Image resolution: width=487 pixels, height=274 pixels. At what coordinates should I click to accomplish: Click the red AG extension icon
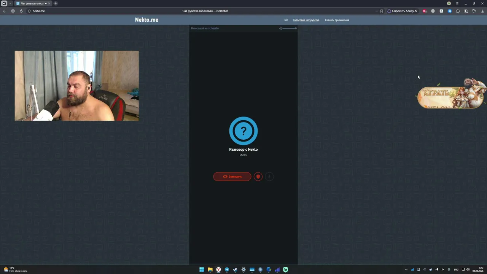click(425, 11)
